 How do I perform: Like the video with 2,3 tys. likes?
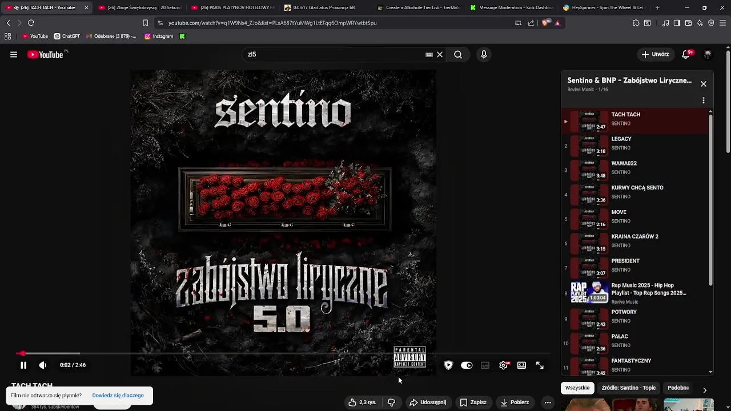[362, 402]
